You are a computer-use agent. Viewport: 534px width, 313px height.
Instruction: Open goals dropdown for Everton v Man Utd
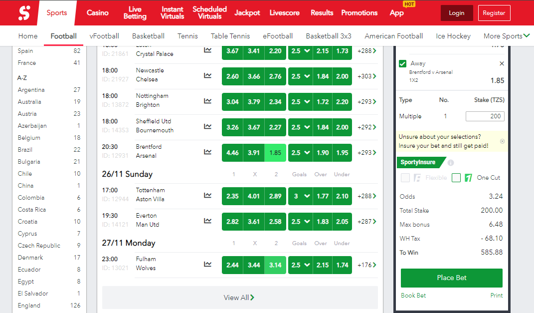(300, 222)
